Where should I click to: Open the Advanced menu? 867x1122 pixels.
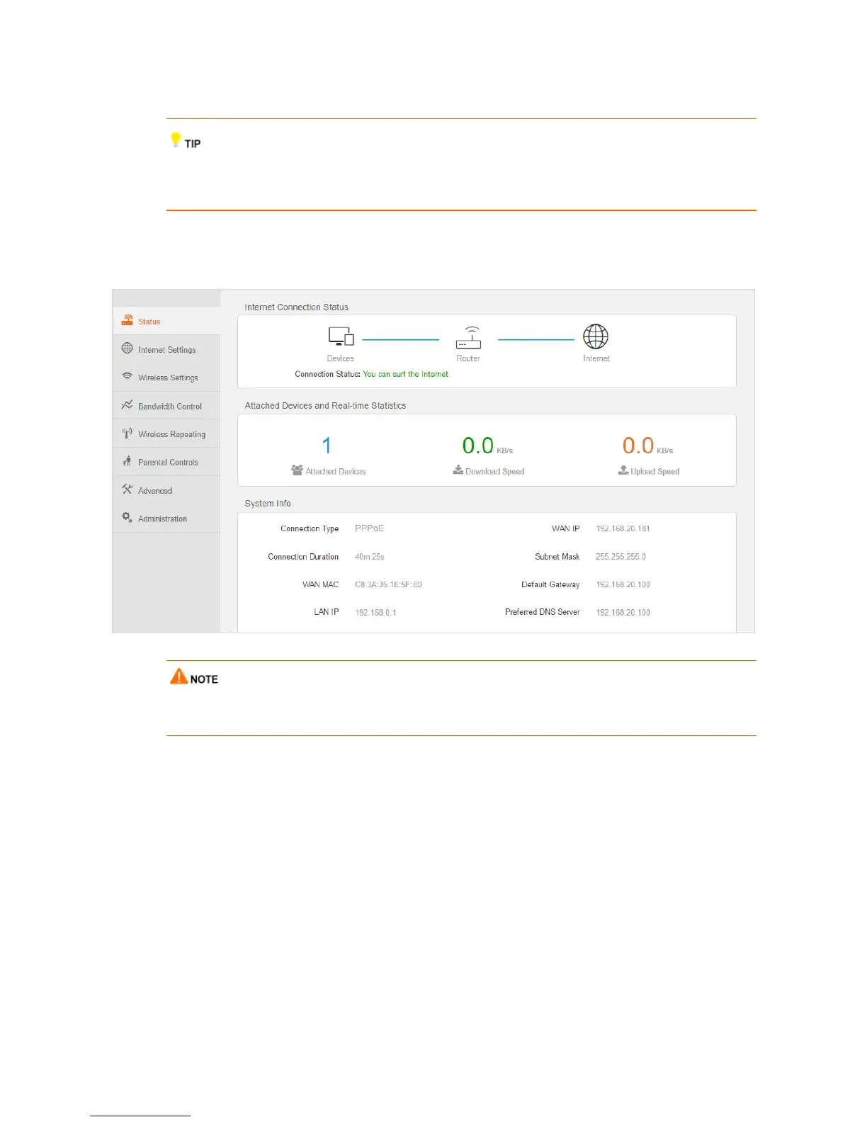coord(166,490)
